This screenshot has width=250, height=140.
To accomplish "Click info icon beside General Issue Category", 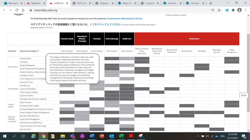I will pyautogui.click(x=38, y=51).
